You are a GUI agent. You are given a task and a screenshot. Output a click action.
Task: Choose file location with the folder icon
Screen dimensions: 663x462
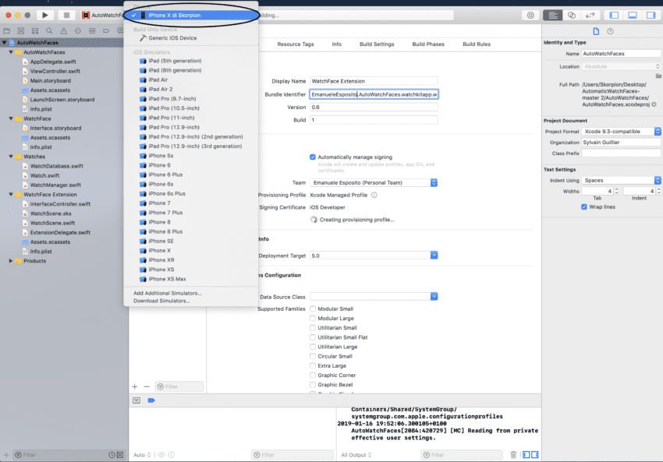point(658,76)
